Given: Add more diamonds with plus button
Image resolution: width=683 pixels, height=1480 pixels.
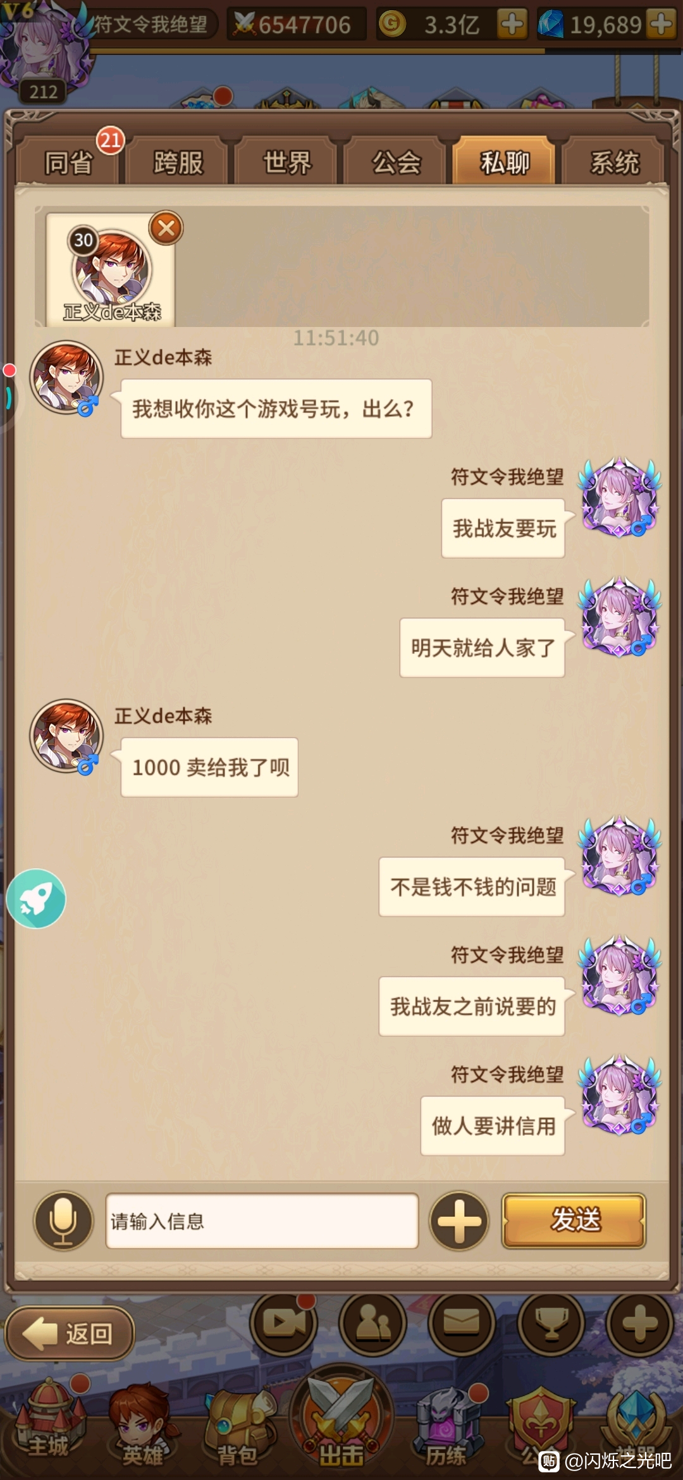Looking at the screenshot, I should click(660, 24).
